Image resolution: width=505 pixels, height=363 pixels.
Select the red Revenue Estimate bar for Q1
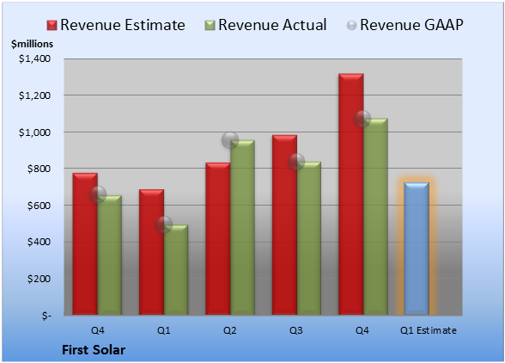coord(151,252)
